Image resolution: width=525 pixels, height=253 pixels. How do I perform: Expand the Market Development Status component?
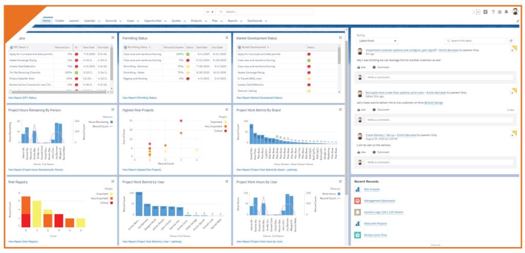[340, 37]
